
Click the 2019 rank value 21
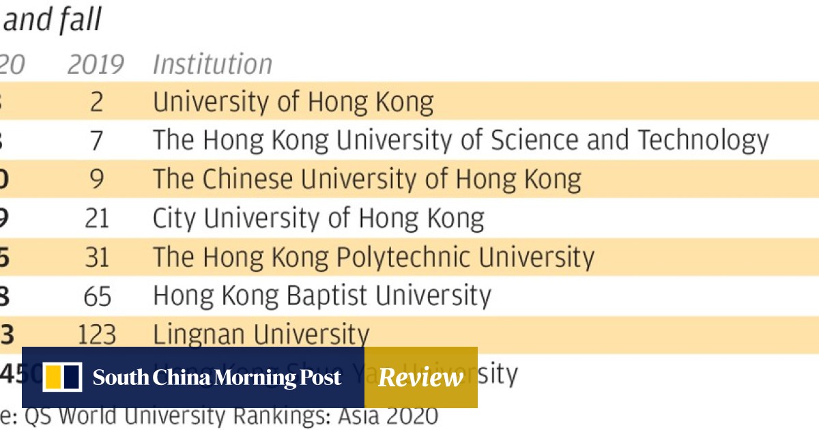pyautogui.click(x=96, y=218)
